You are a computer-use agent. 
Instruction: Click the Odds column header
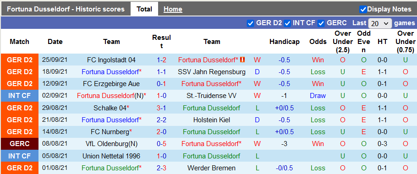(318, 42)
